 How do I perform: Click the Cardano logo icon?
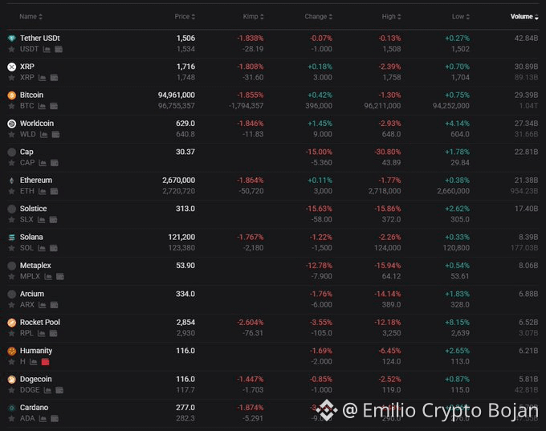coord(11,408)
